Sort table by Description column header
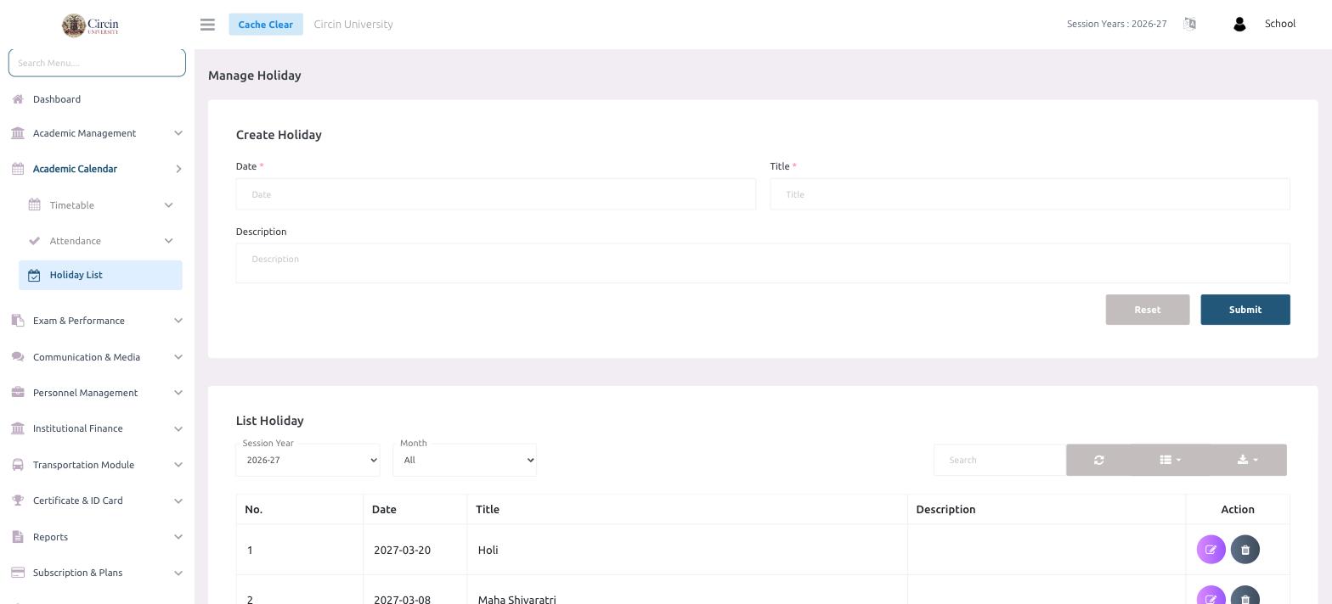The image size is (1332, 604). (x=1047, y=509)
